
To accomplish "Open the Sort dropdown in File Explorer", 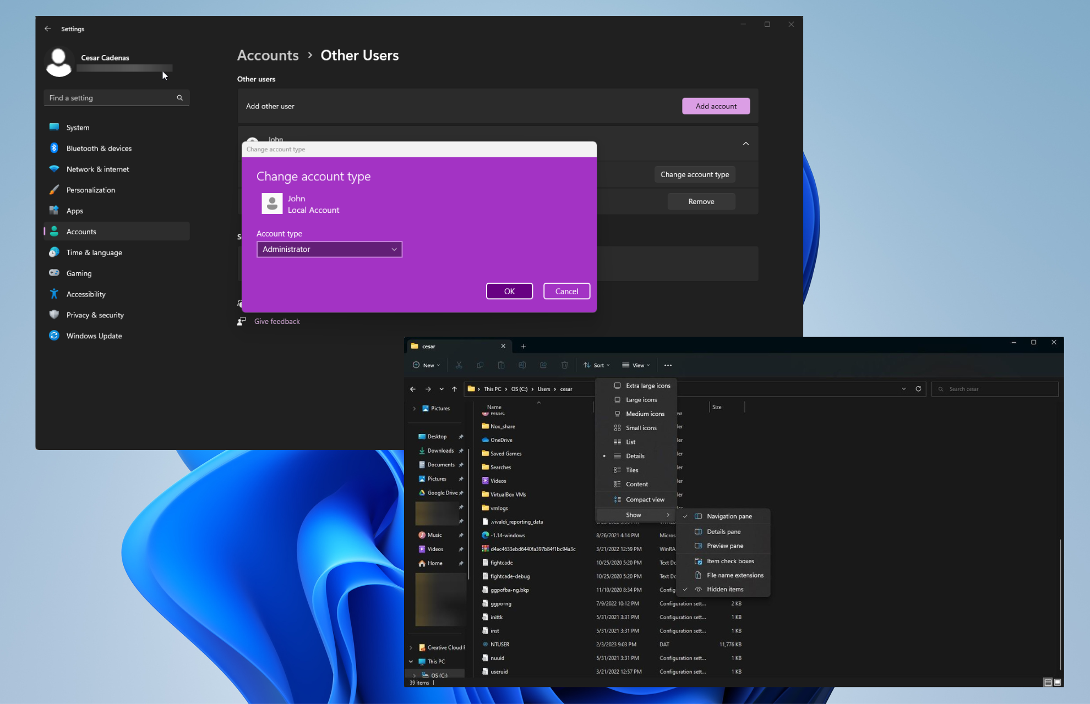I will click(x=597, y=365).
